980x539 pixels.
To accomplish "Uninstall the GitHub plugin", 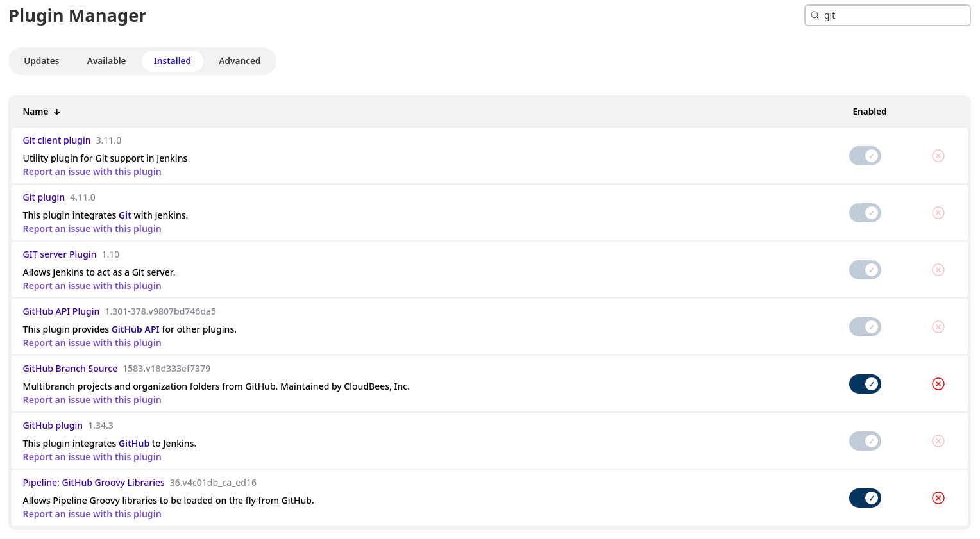I will pos(938,440).
